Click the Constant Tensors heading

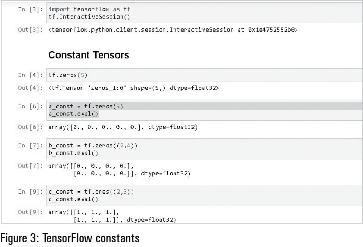tap(88, 55)
